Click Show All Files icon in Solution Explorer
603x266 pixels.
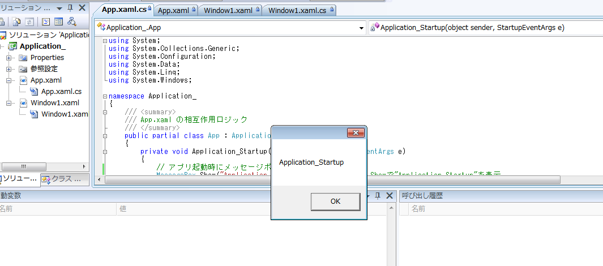(x=16, y=22)
